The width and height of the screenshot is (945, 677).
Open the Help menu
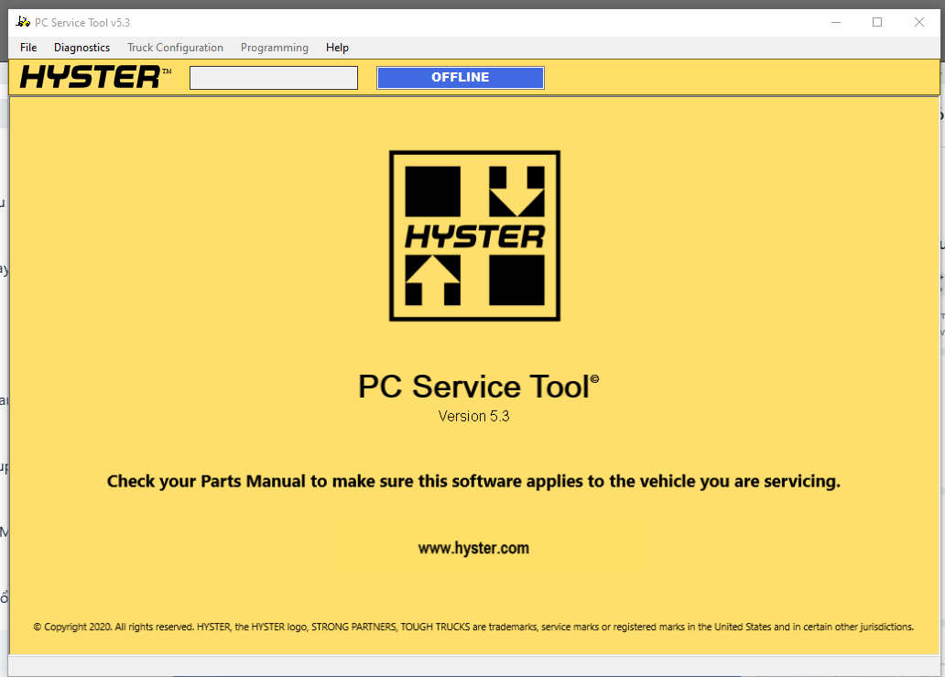336,47
